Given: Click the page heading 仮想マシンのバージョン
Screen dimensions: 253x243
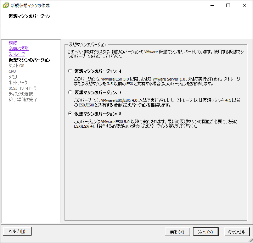Looking at the screenshot, I should 29,16.
